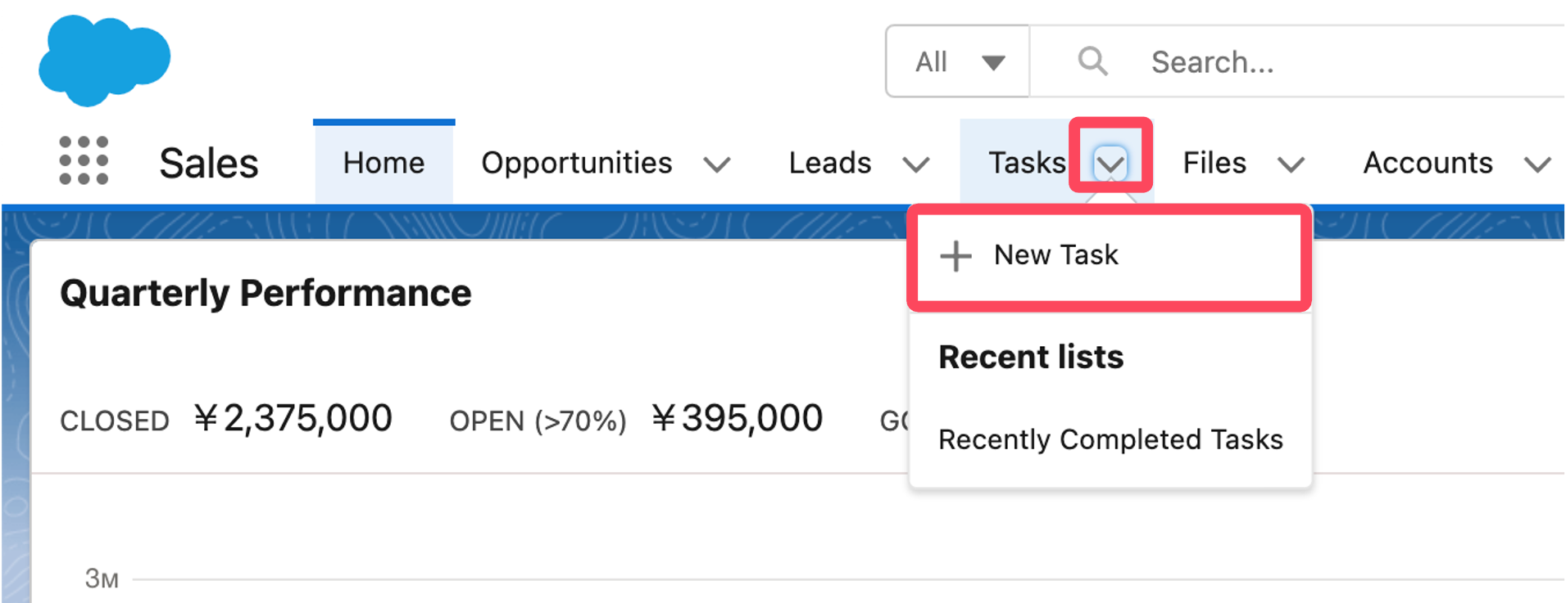1566x603 pixels.
Task: Open the Accounts tab
Action: pyautogui.click(x=1427, y=163)
